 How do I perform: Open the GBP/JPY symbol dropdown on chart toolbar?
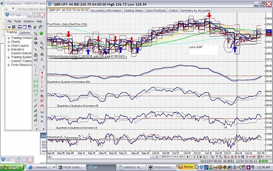click(x=167, y=157)
